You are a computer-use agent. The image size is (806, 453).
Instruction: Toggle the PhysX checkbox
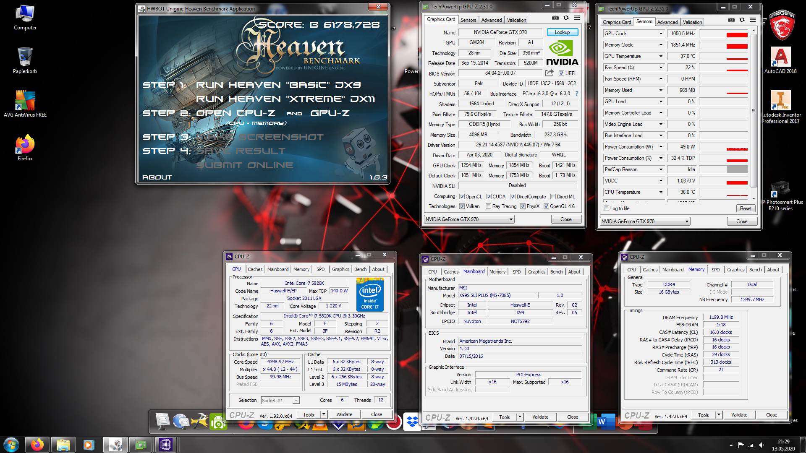[523, 206]
